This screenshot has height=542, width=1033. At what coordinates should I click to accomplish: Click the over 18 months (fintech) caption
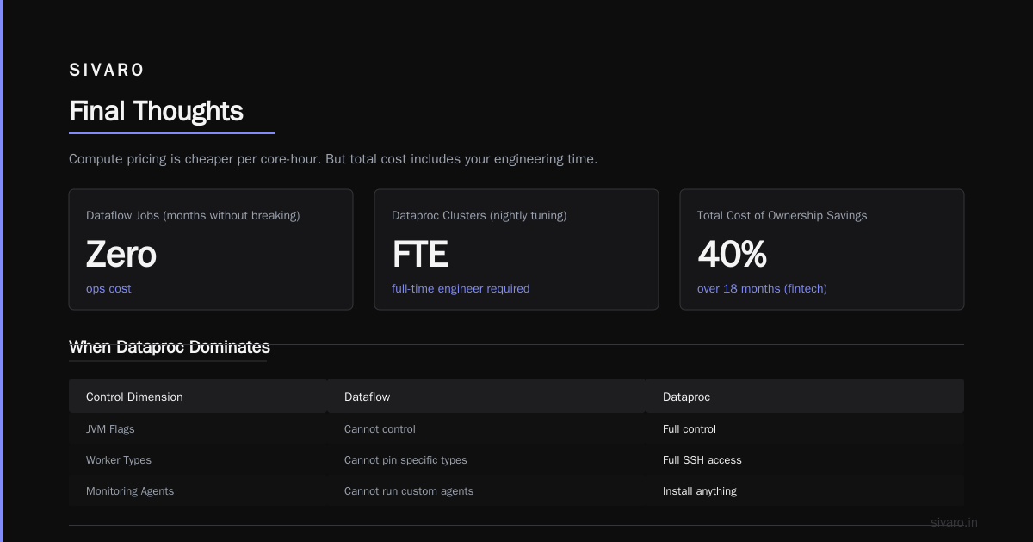click(x=762, y=289)
